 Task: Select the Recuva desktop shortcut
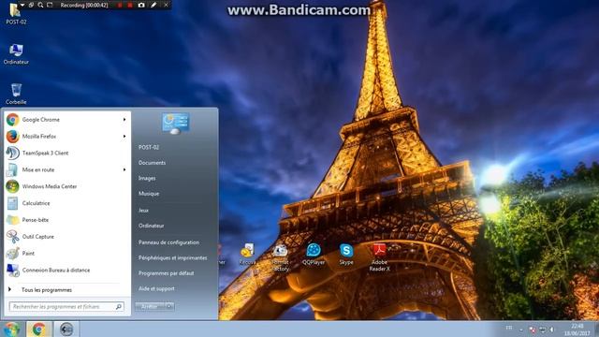click(247, 254)
